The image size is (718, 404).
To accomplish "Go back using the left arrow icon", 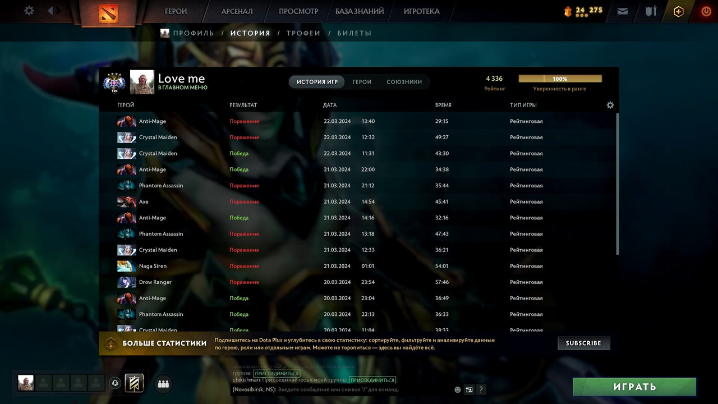I will click(x=50, y=11).
